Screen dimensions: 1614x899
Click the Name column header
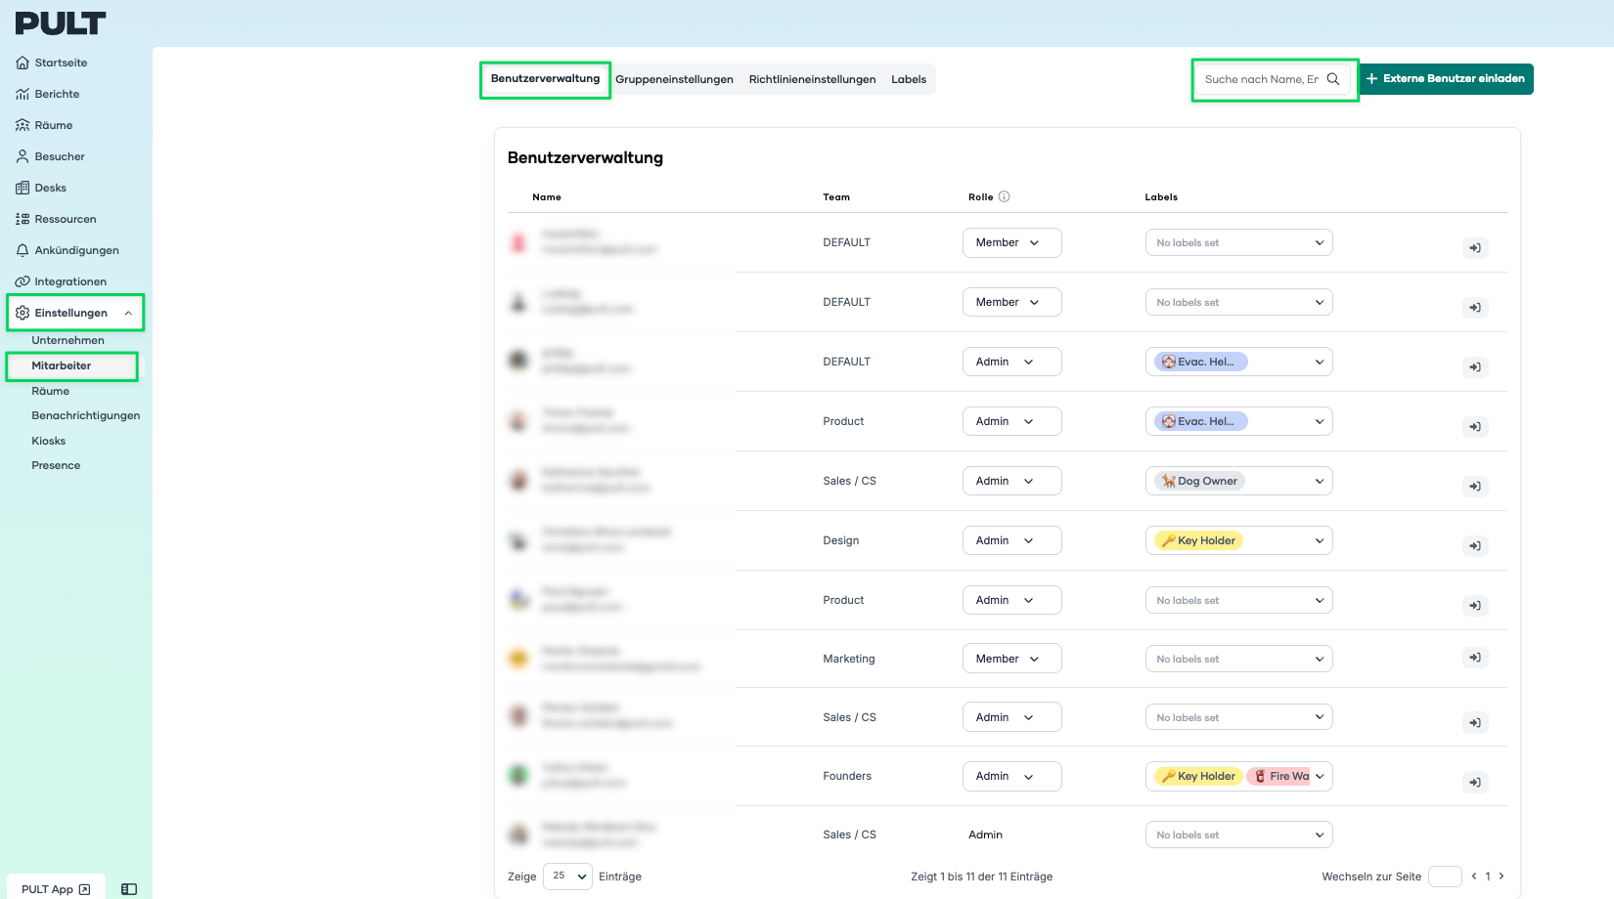pyautogui.click(x=547, y=197)
